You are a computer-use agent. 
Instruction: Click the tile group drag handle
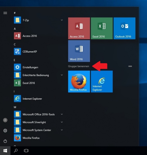[x=130, y=66]
